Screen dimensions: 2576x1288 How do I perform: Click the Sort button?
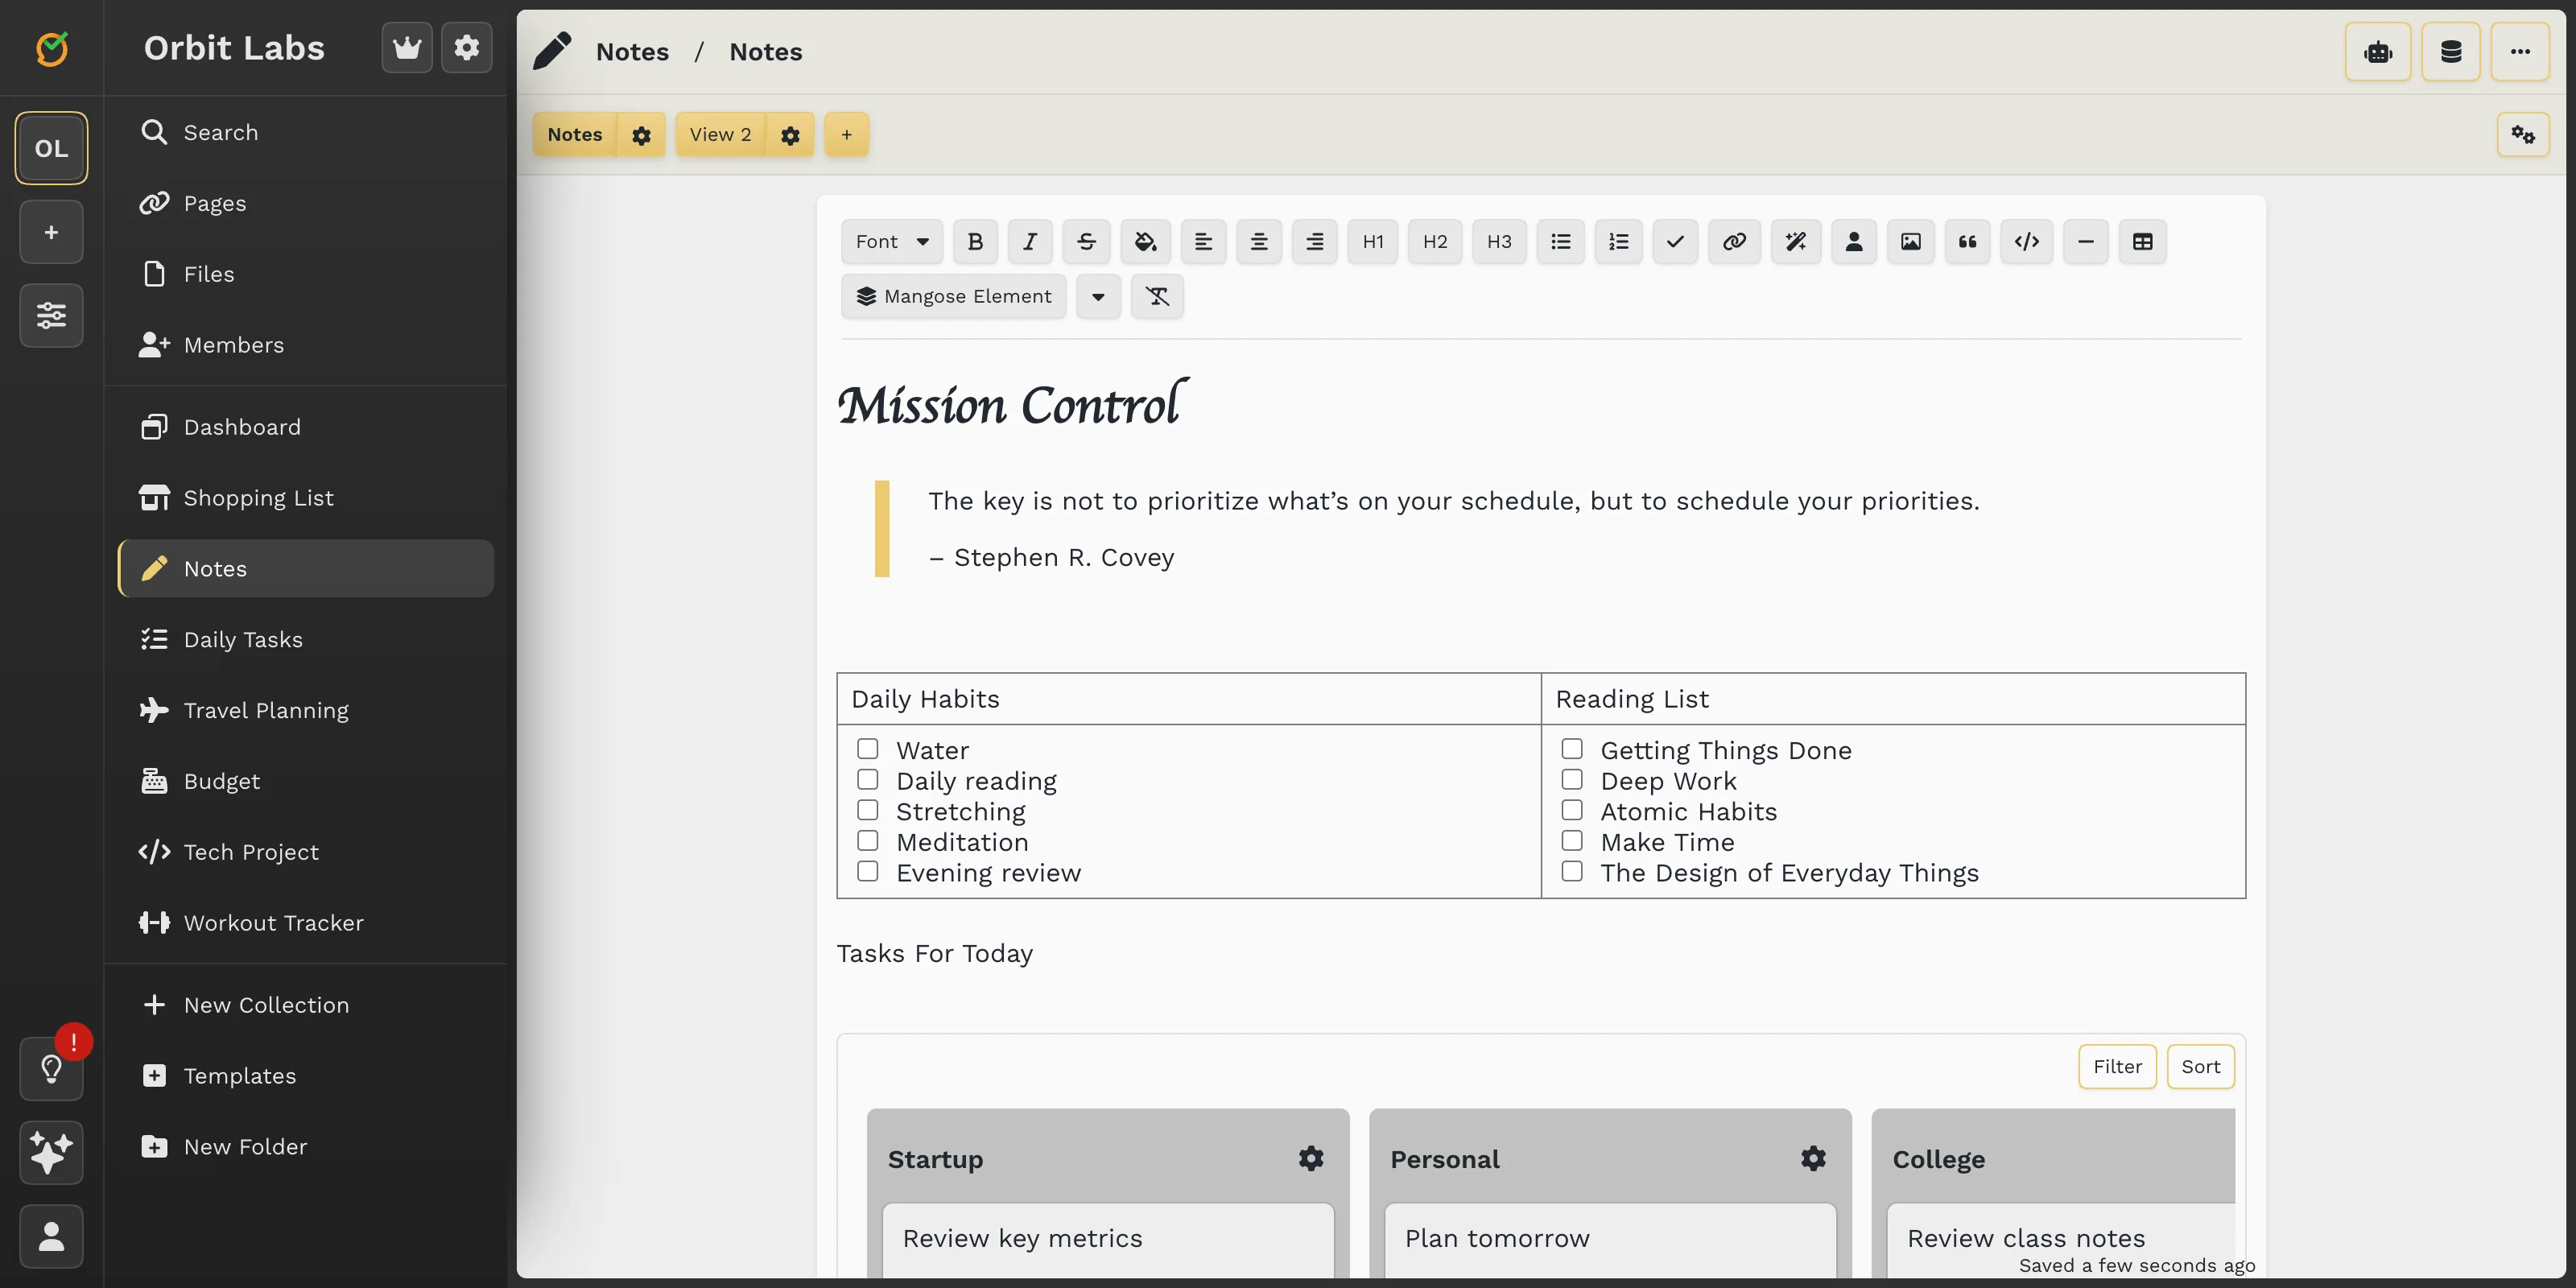2200,1066
